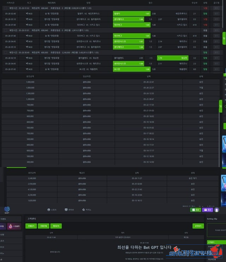Screen dimensions: 226x262
Task: Click the 2.05 odds in the 05-28 02:10 row
Action: tap(141, 58)
